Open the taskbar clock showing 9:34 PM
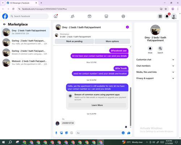The width and height of the screenshot is (181, 145). coord(169,142)
